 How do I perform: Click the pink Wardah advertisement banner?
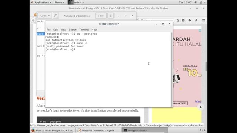187,68
